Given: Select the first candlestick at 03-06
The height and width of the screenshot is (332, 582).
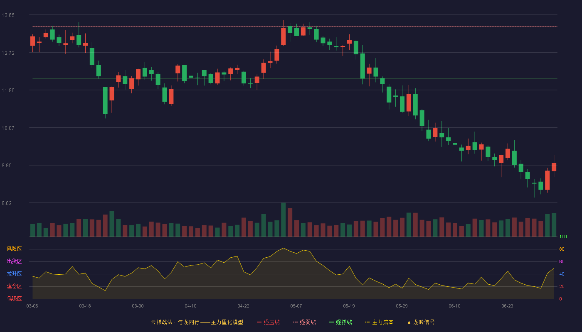Looking at the screenshot, I should coord(32,41).
